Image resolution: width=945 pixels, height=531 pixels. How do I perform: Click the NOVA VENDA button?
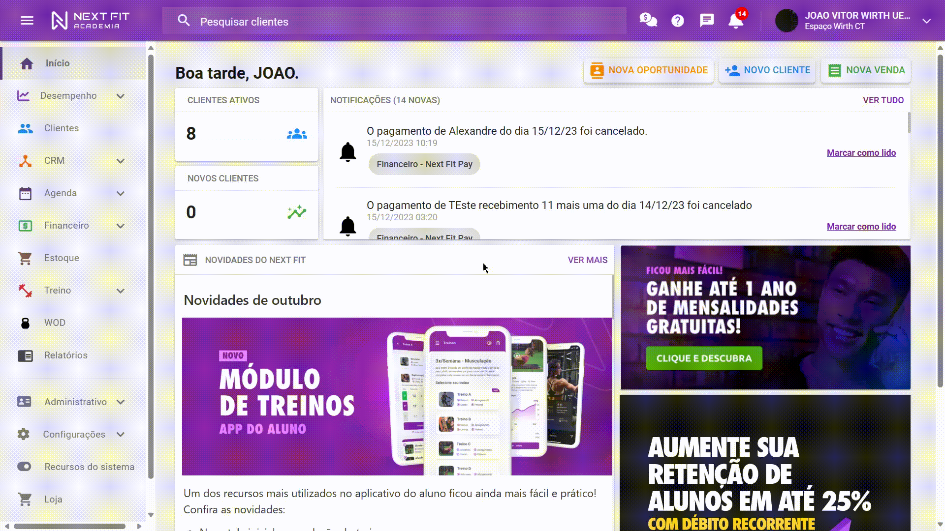866,70
